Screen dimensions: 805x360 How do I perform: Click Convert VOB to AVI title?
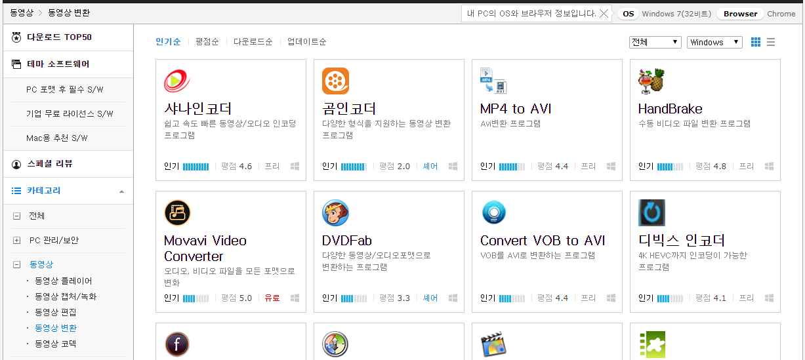(543, 241)
